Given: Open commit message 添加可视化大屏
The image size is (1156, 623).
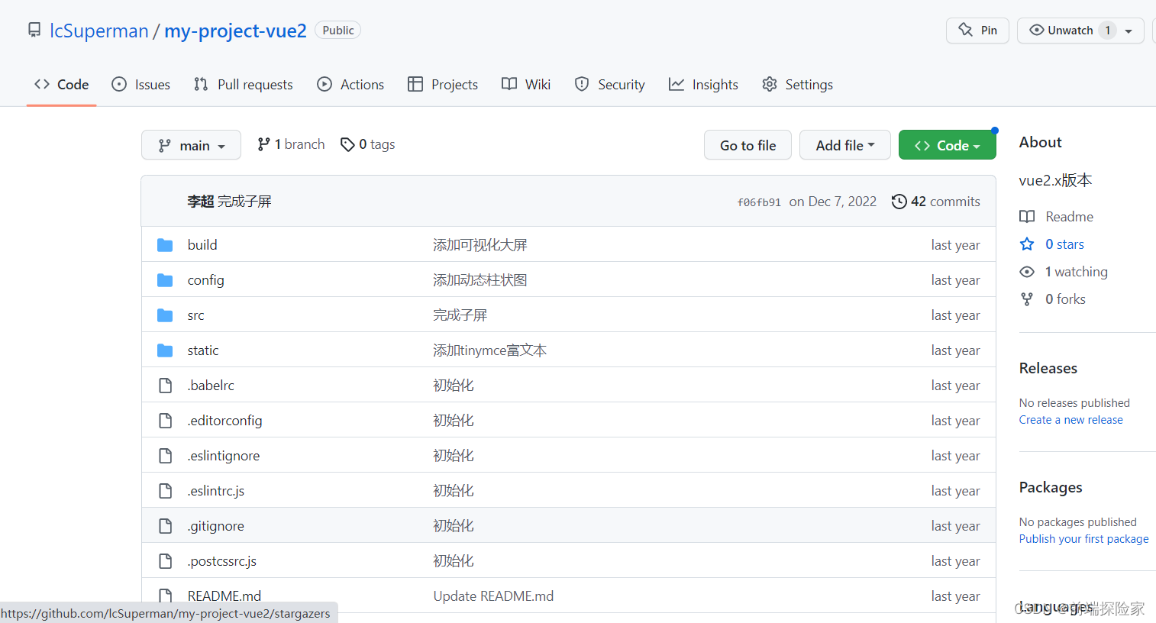Looking at the screenshot, I should [x=480, y=245].
